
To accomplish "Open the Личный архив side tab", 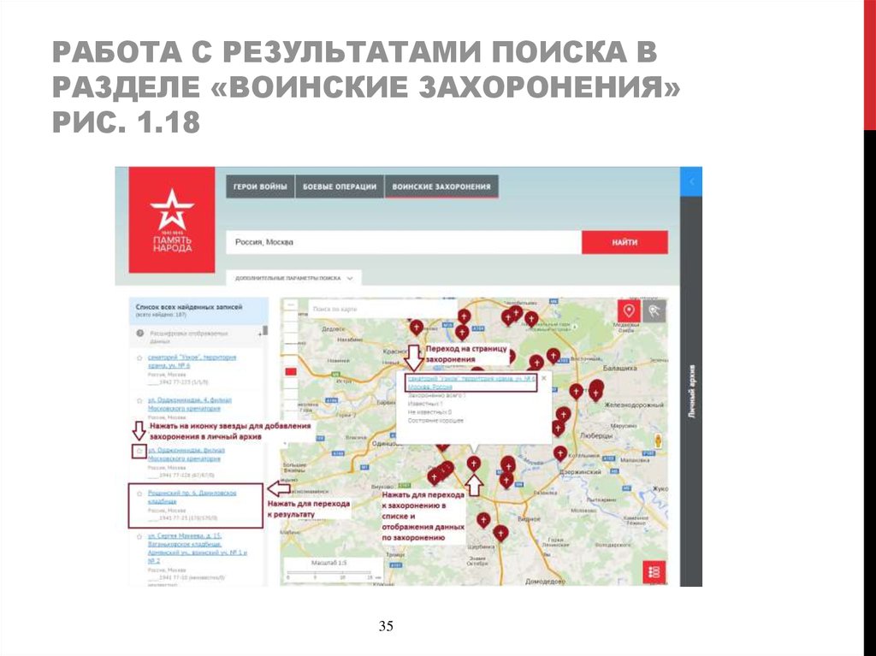I will point(690,393).
